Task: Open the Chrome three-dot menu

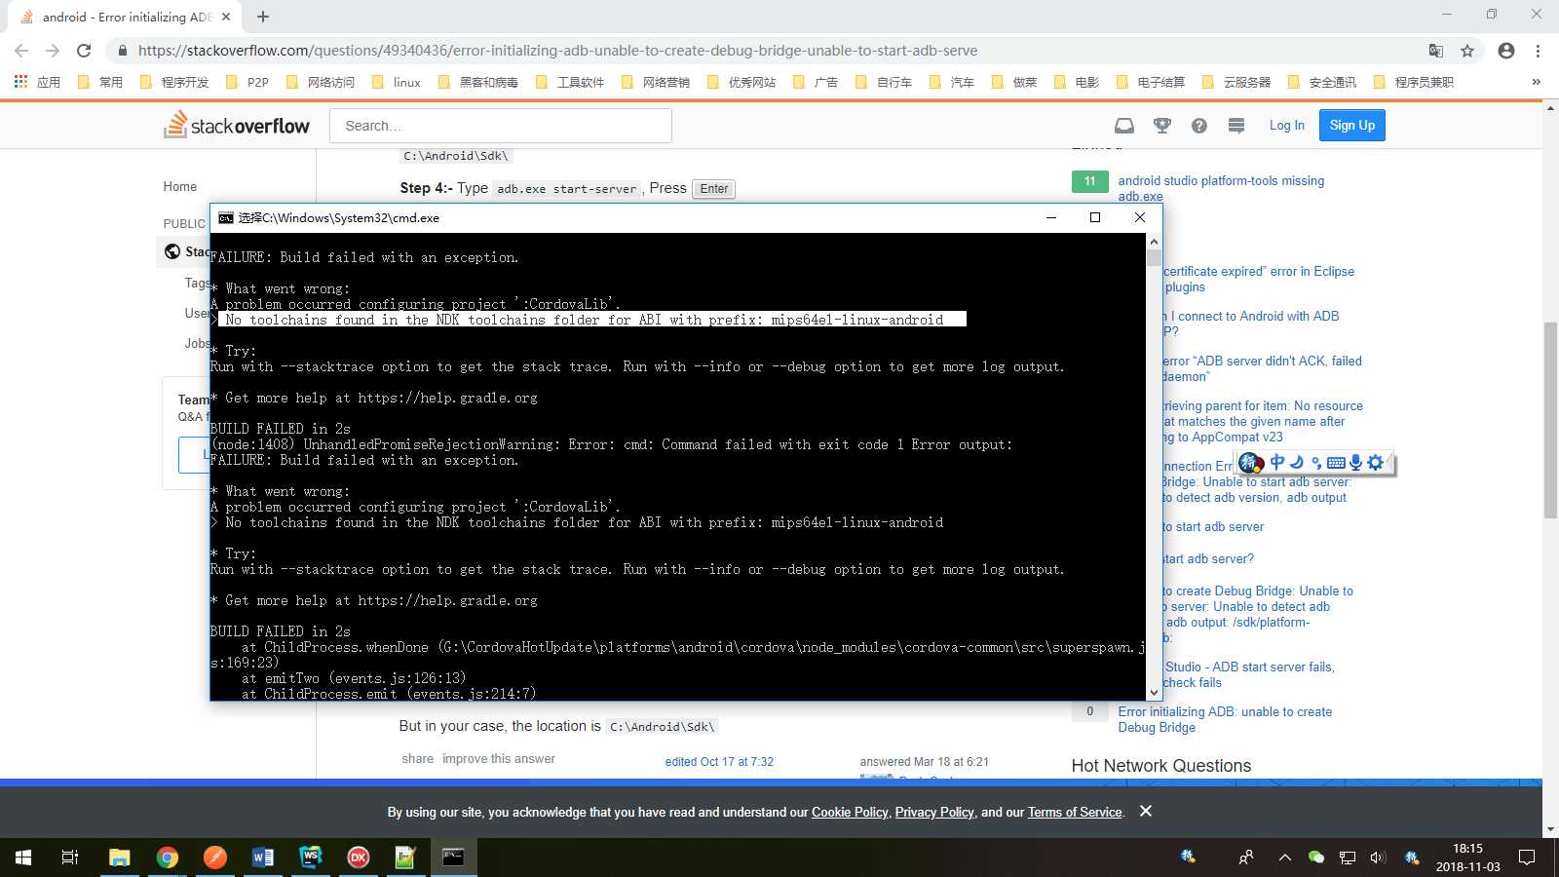Action: pos(1538,51)
